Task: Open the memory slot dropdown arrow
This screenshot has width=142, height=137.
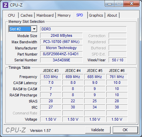Action: click(34, 29)
